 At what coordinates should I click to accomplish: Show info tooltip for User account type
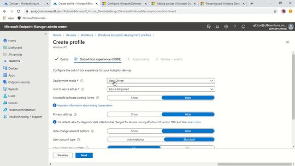point(78,139)
